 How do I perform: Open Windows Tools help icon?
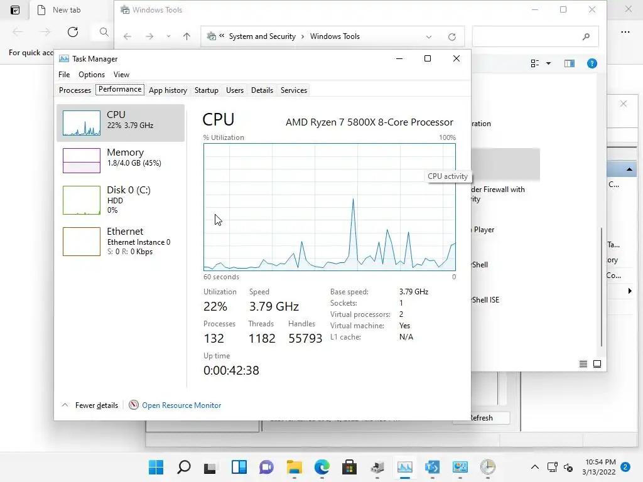tap(592, 63)
